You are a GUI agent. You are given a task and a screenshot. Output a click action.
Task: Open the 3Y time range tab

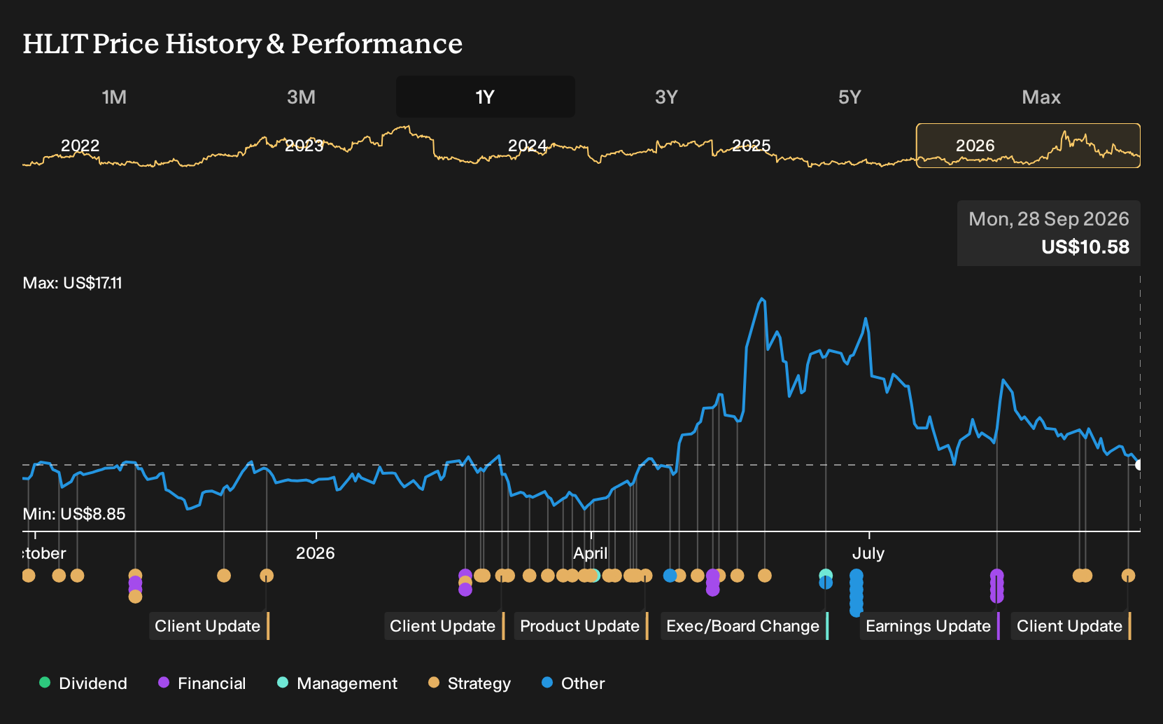666,97
